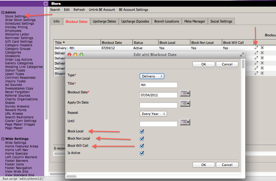Uncheck the Block Local checkbox
This screenshot has width=276, height=181.
tap(142, 131)
